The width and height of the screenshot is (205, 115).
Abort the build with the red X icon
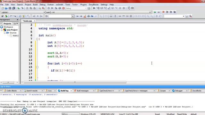click(x=63, y=8)
